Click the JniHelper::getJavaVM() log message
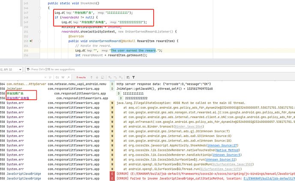Viewport: 295px width, 181px height. [x=164, y=89]
